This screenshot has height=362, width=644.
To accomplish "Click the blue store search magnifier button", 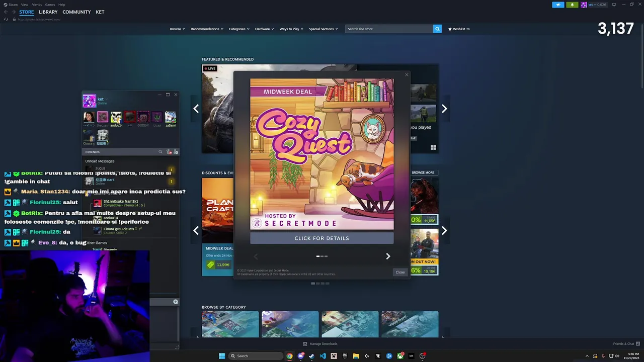I will click(437, 29).
